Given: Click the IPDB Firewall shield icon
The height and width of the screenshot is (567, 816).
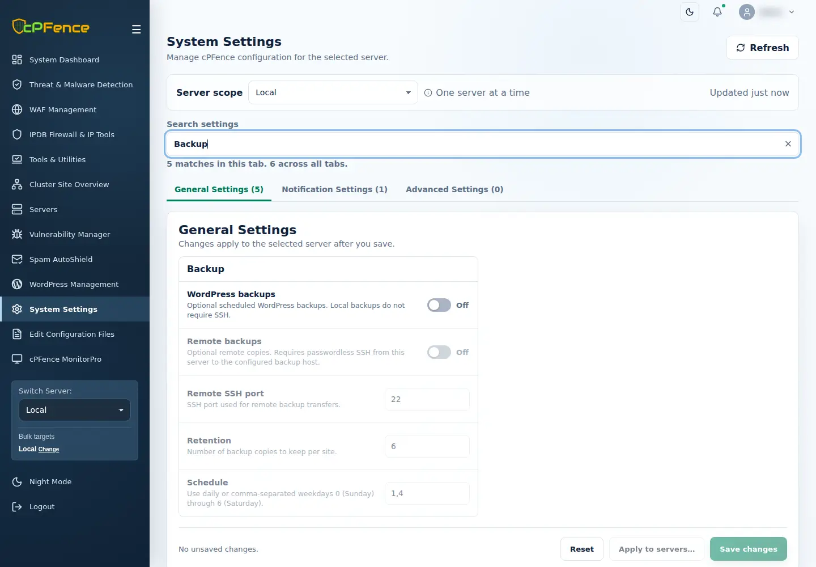Looking at the screenshot, I should [17, 134].
